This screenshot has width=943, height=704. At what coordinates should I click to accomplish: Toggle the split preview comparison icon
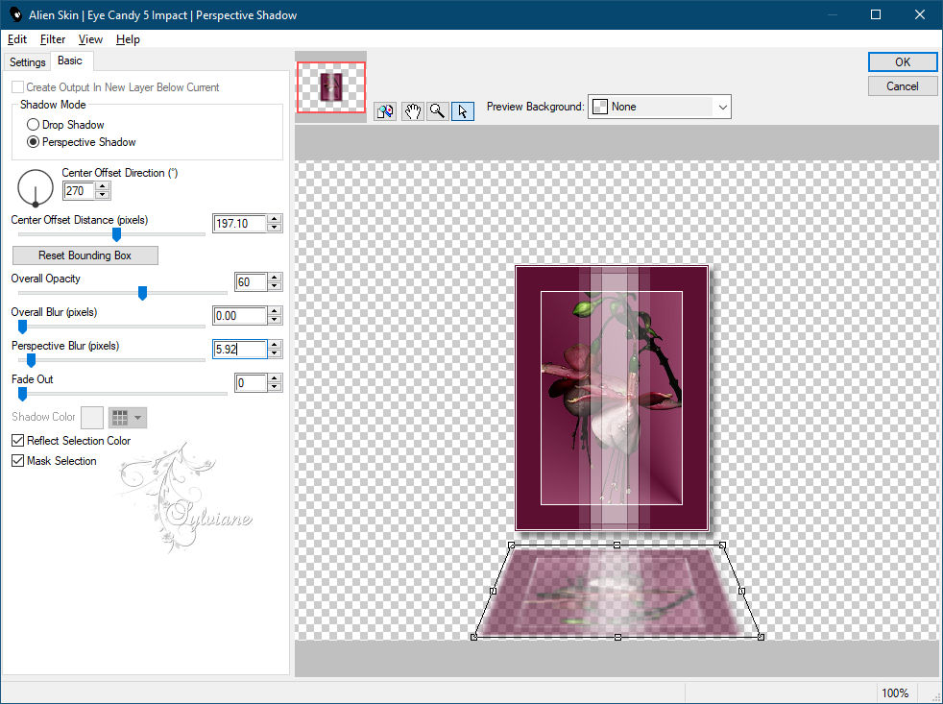pos(385,111)
